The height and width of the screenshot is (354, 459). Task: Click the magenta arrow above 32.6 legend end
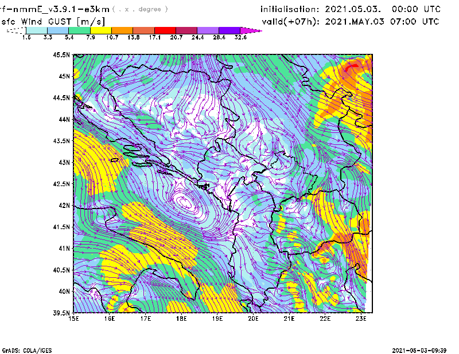coord(251,30)
